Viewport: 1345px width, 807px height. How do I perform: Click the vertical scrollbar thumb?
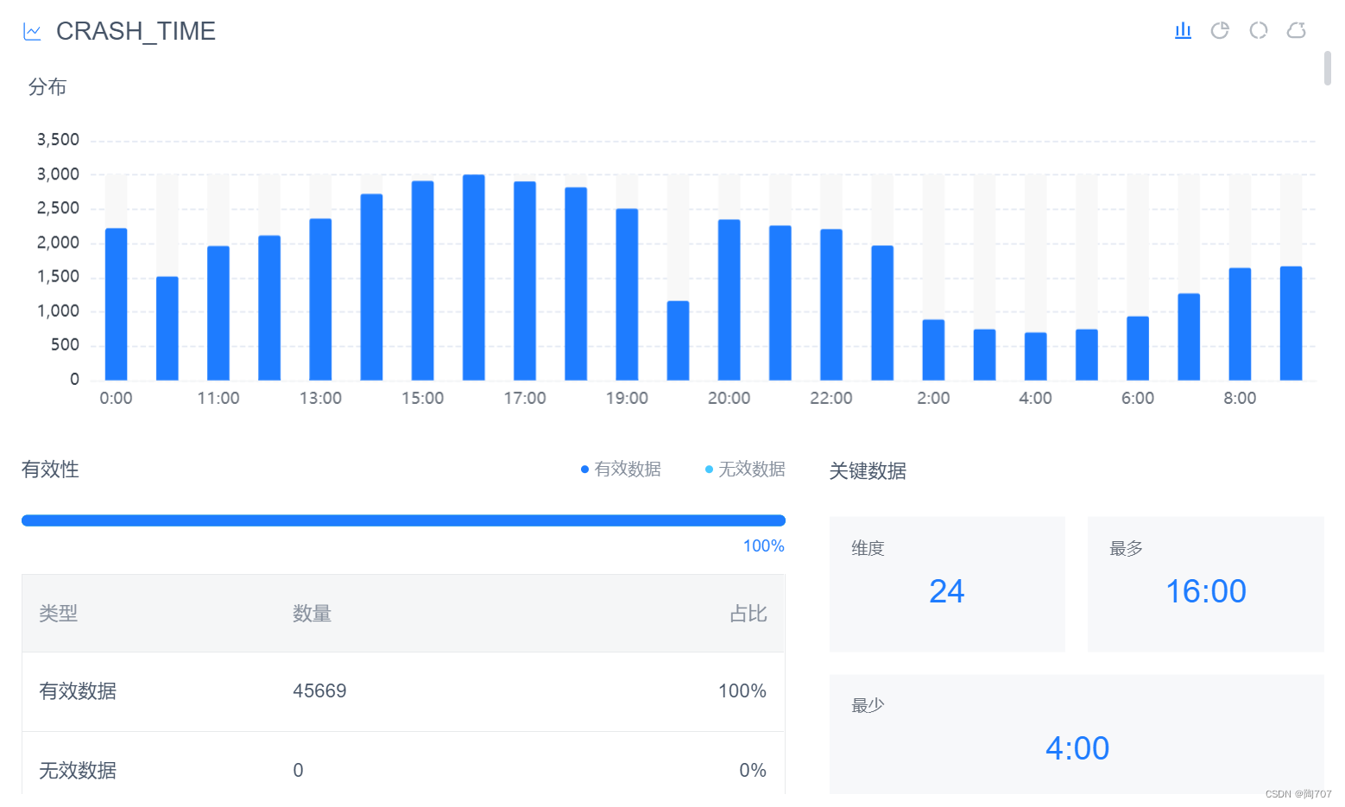pyautogui.click(x=1328, y=68)
